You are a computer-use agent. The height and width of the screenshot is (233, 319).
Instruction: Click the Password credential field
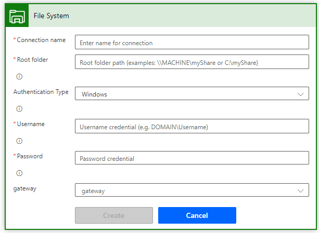point(192,158)
